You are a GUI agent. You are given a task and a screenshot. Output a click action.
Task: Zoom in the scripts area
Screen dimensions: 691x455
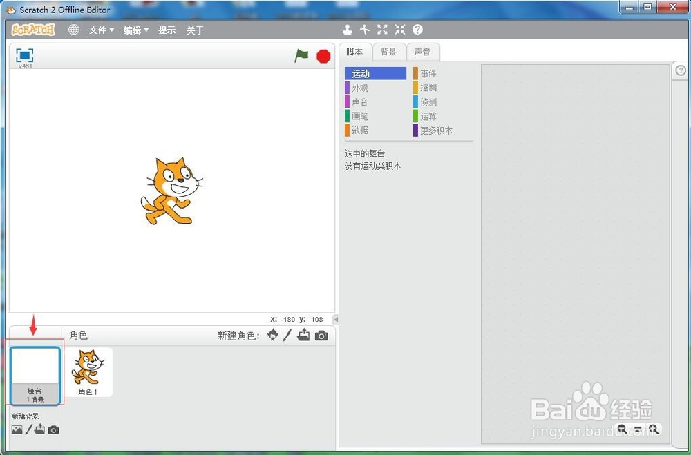coord(654,429)
